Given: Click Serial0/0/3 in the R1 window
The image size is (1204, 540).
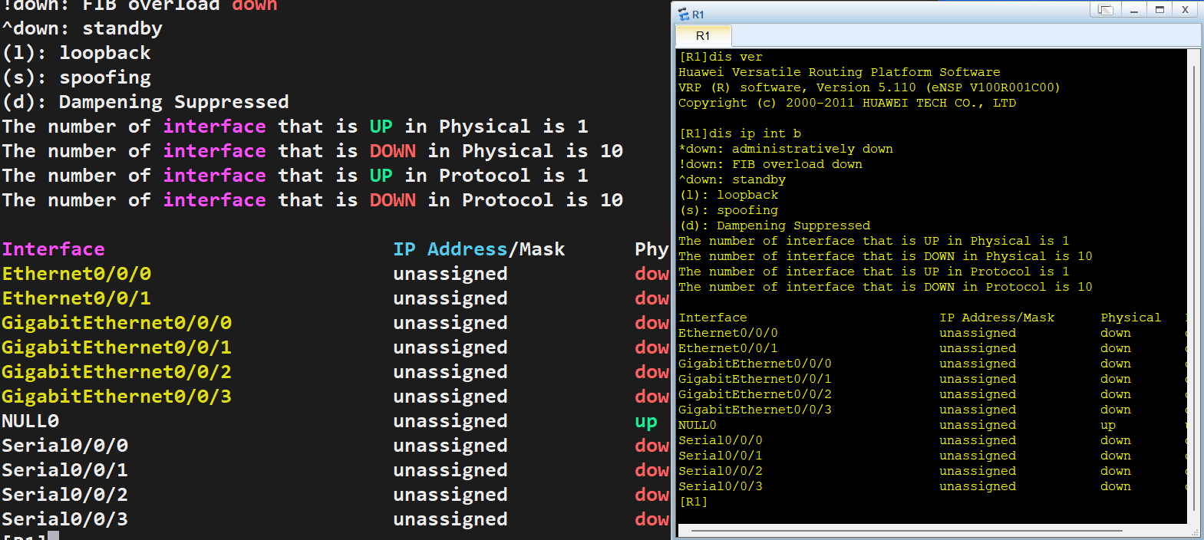Looking at the screenshot, I should [721, 486].
